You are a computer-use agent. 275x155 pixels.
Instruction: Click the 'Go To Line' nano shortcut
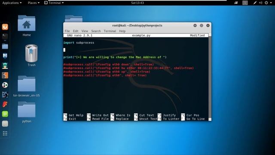[193, 119]
